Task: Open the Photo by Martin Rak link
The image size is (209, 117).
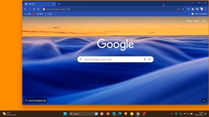Action: [37, 100]
